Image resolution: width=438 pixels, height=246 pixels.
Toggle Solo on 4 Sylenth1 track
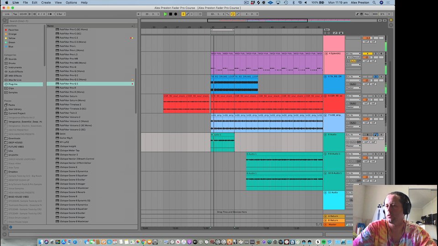[x=375, y=54]
